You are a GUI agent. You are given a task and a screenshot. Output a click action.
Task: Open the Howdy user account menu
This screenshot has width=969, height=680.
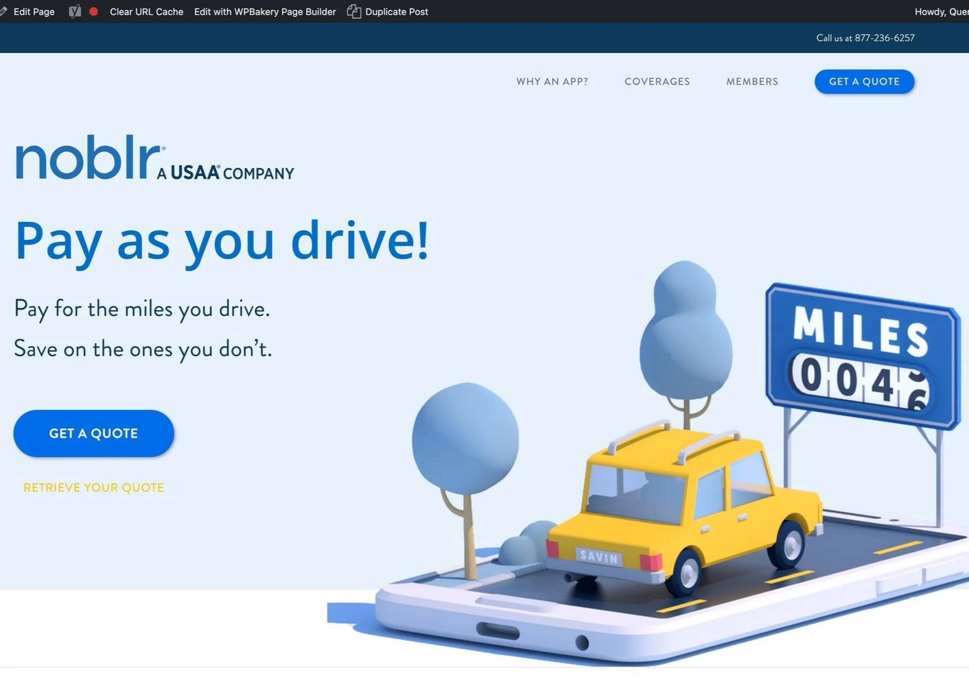tap(940, 11)
